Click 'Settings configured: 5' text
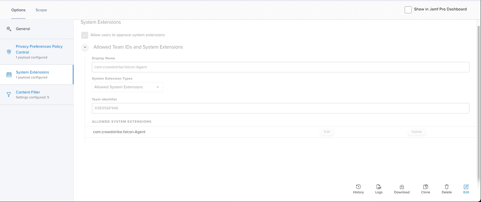 click(32, 98)
